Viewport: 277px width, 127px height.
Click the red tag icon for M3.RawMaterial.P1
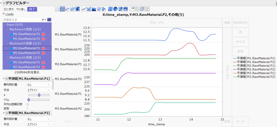coord(44,62)
